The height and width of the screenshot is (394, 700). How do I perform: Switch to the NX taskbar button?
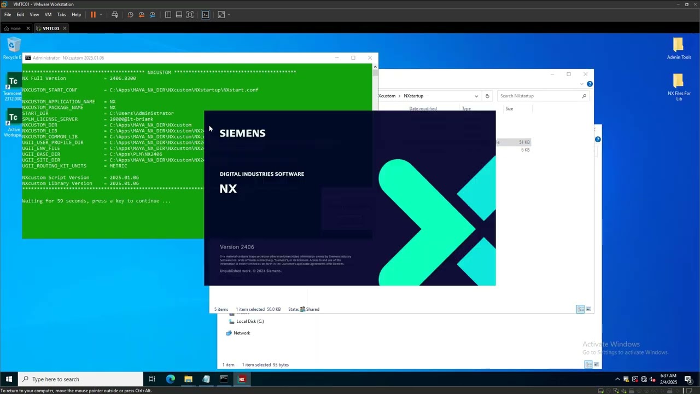pos(242,379)
